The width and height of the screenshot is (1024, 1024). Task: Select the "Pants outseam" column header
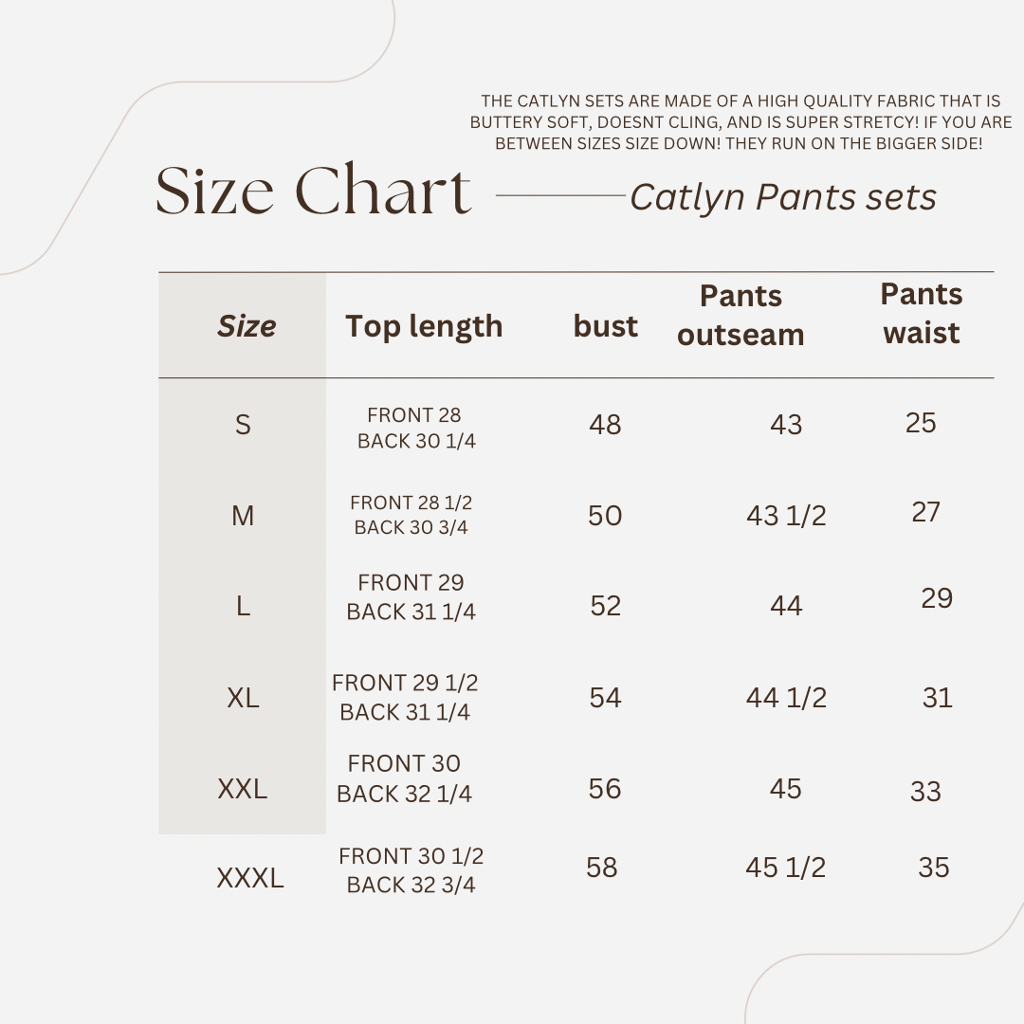[741, 315]
